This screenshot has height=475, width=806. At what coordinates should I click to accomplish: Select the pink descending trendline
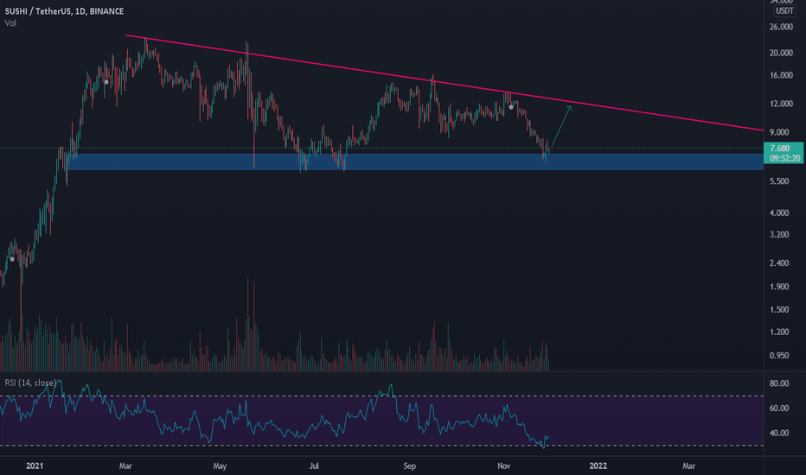click(445, 83)
